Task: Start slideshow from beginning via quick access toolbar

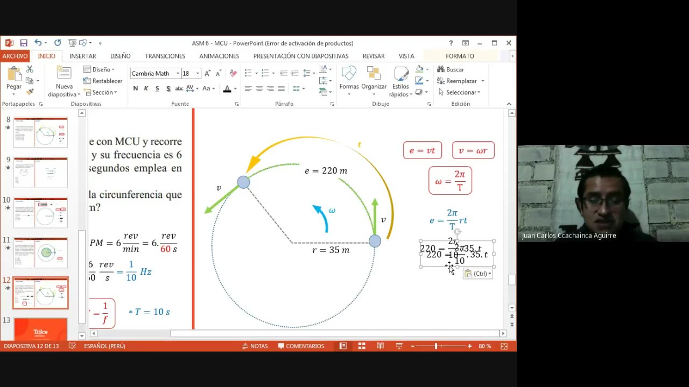Action: (72, 43)
